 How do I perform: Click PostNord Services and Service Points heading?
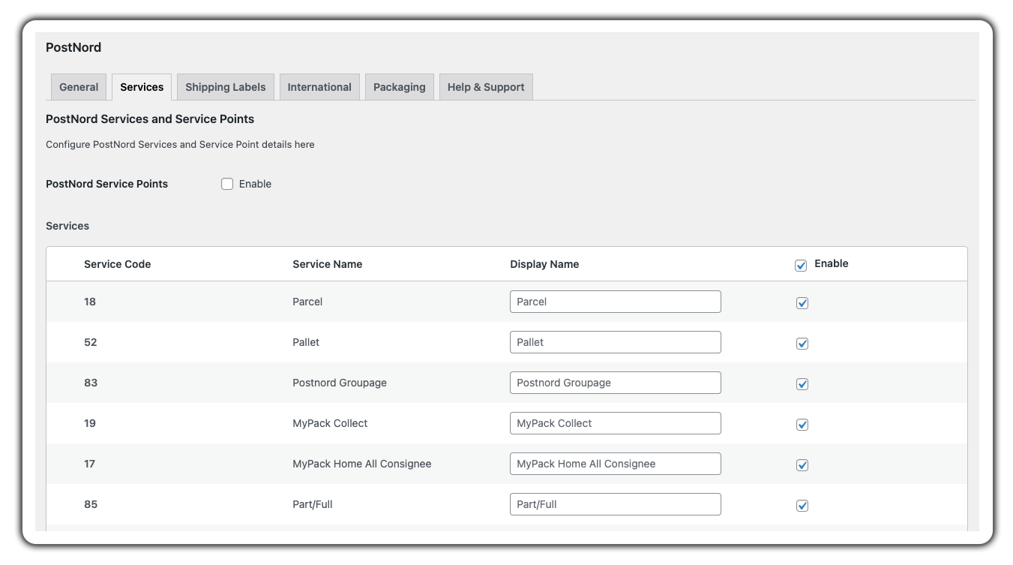150,119
